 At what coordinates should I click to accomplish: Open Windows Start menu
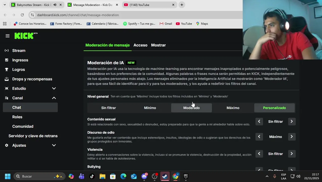[8, 176]
